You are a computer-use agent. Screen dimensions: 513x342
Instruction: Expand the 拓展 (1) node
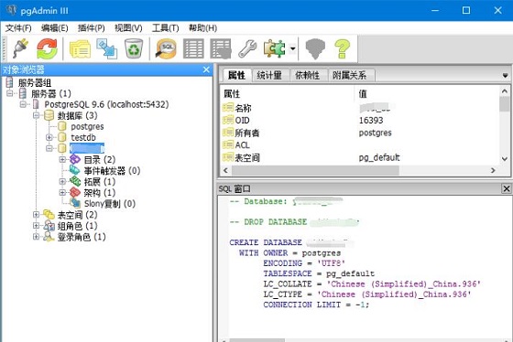62,181
